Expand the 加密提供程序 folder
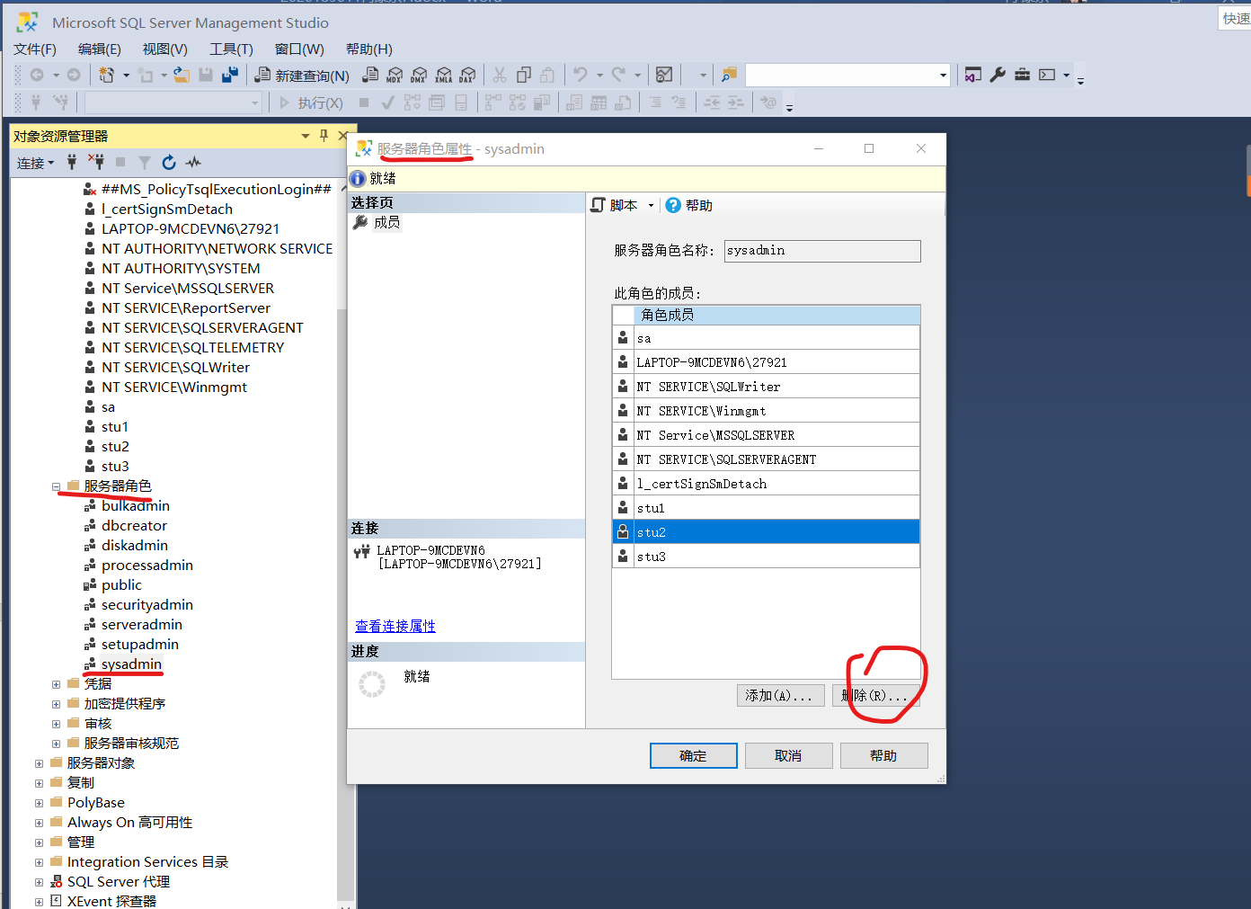Image resolution: width=1251 pixels, height=909 pixels. 56,704
